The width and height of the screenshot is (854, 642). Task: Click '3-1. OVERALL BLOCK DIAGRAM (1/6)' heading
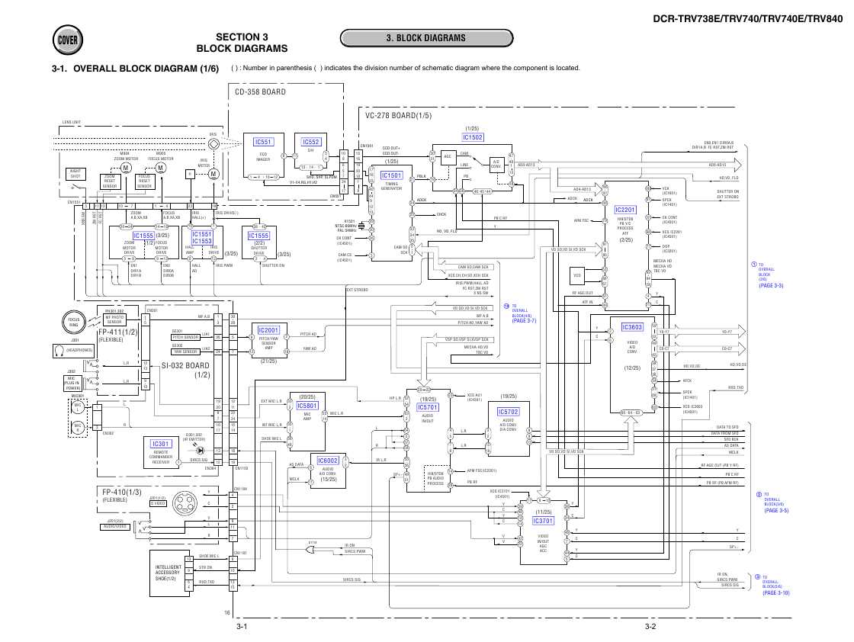135,69
